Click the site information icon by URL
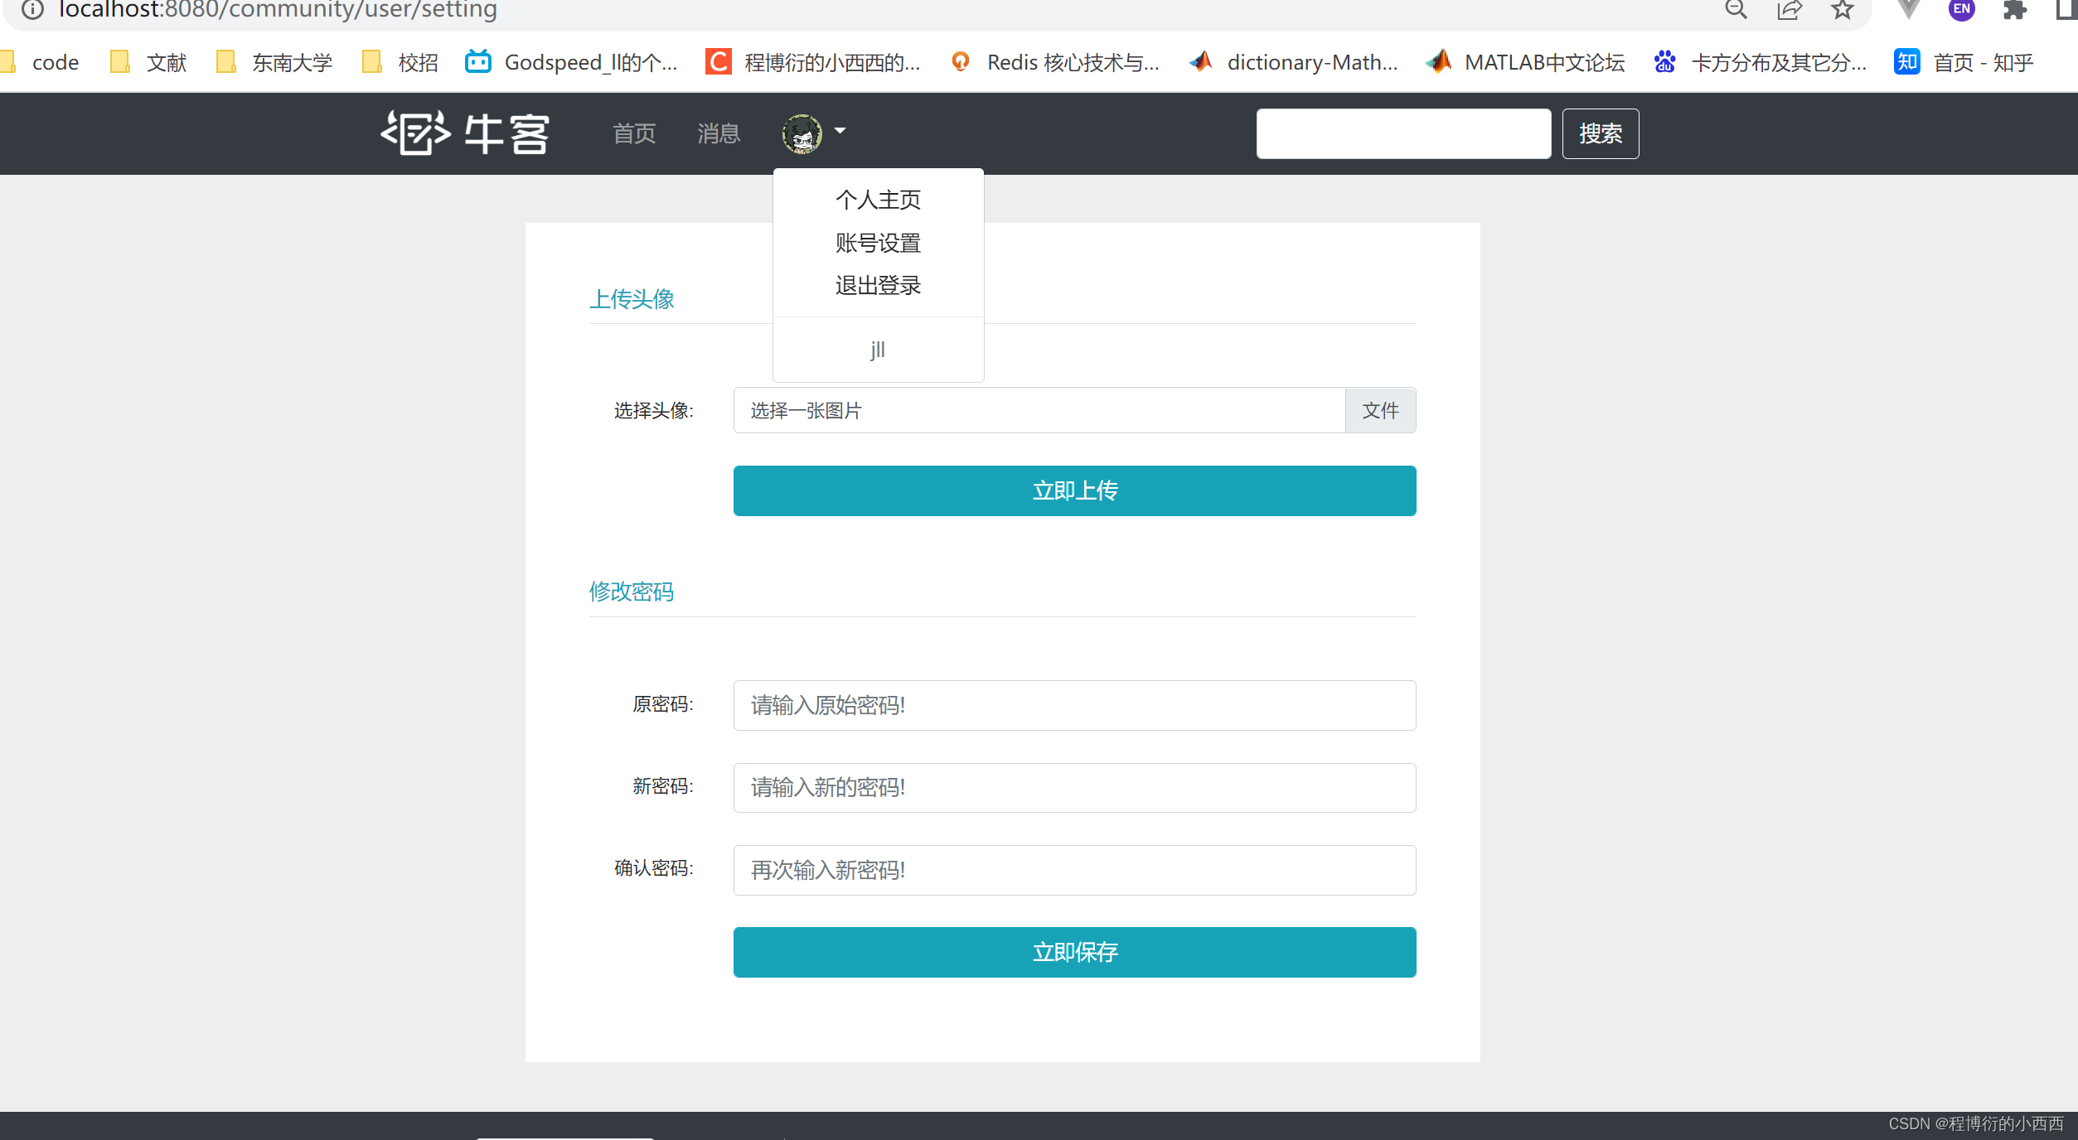 click(31, 10)
